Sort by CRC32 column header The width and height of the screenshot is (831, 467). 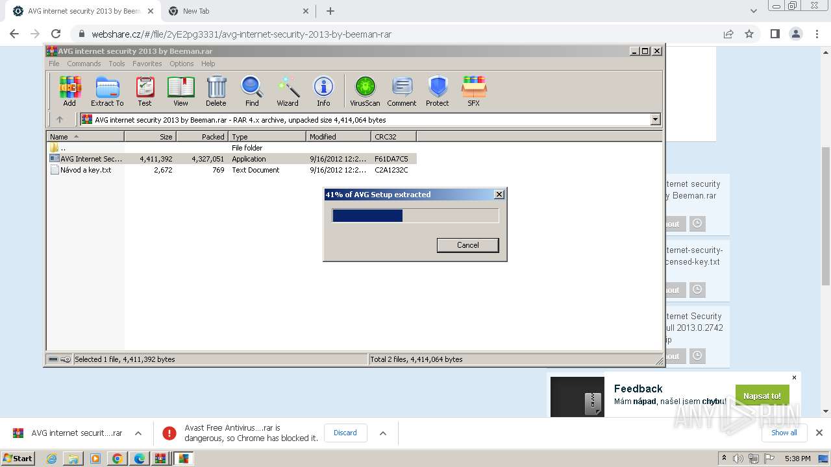click(x=393, y=137)
